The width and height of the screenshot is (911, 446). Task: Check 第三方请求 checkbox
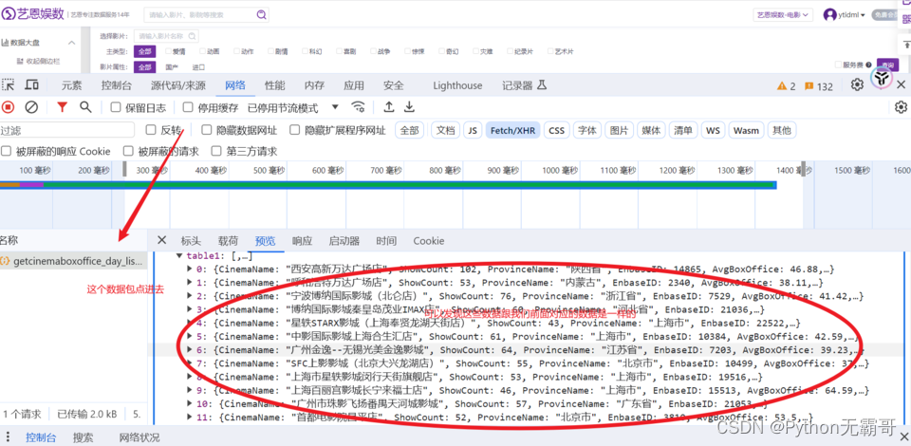pyautogui.click(x=216, y=151)
